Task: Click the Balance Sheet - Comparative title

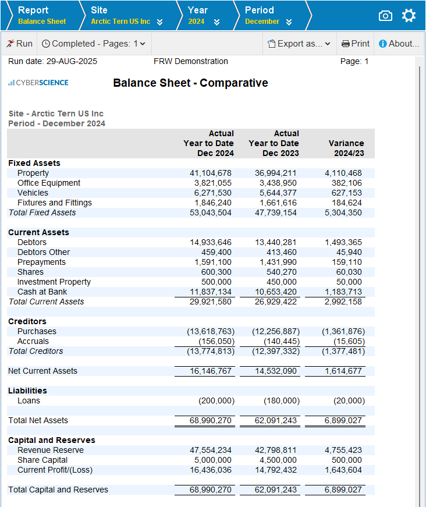Action: click(x=190, y=83)
